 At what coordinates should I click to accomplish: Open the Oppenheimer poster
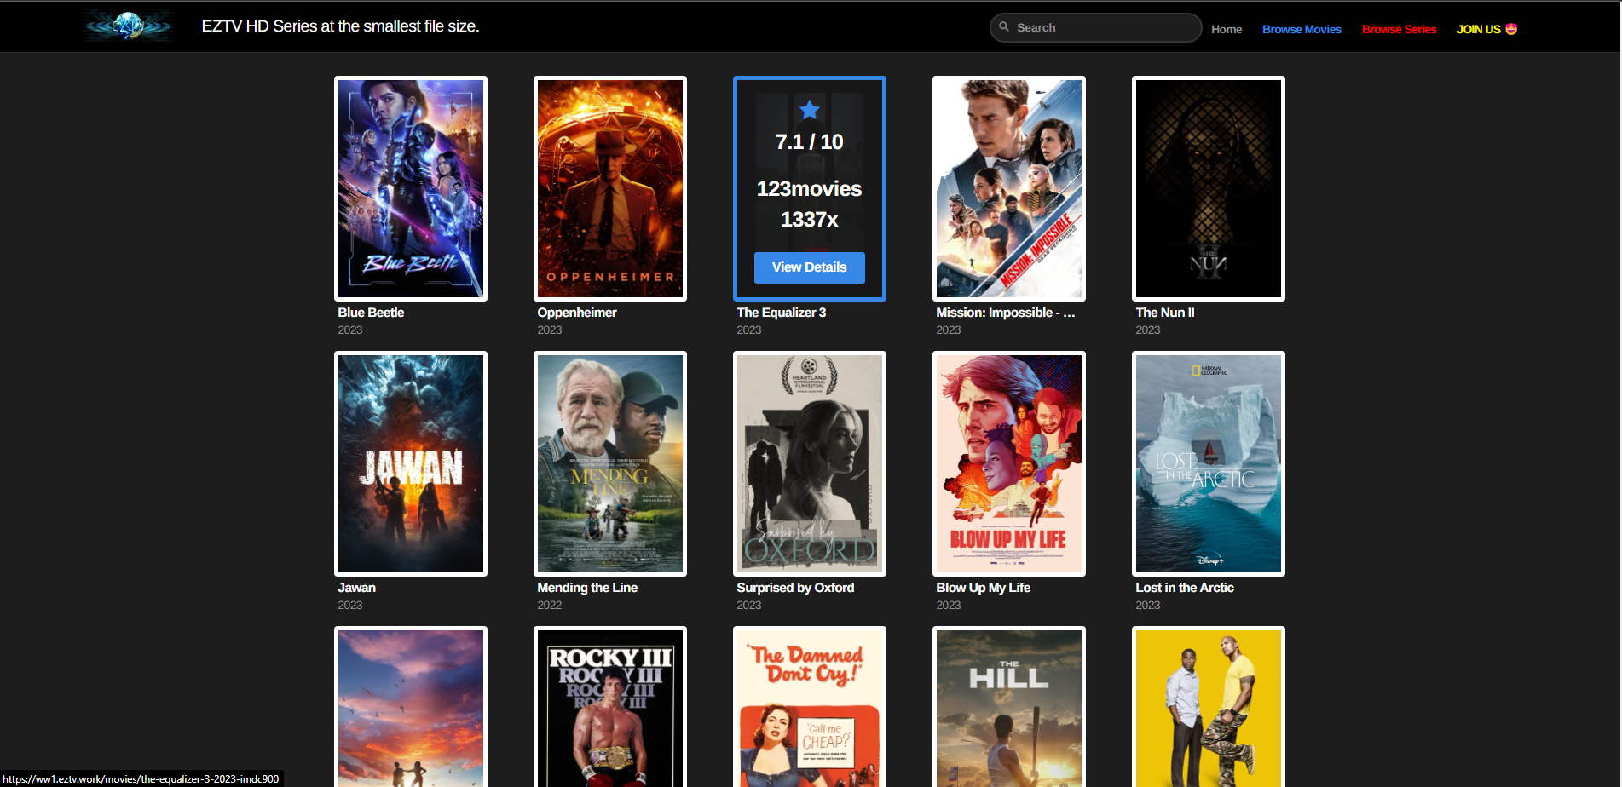coord(610,188)
